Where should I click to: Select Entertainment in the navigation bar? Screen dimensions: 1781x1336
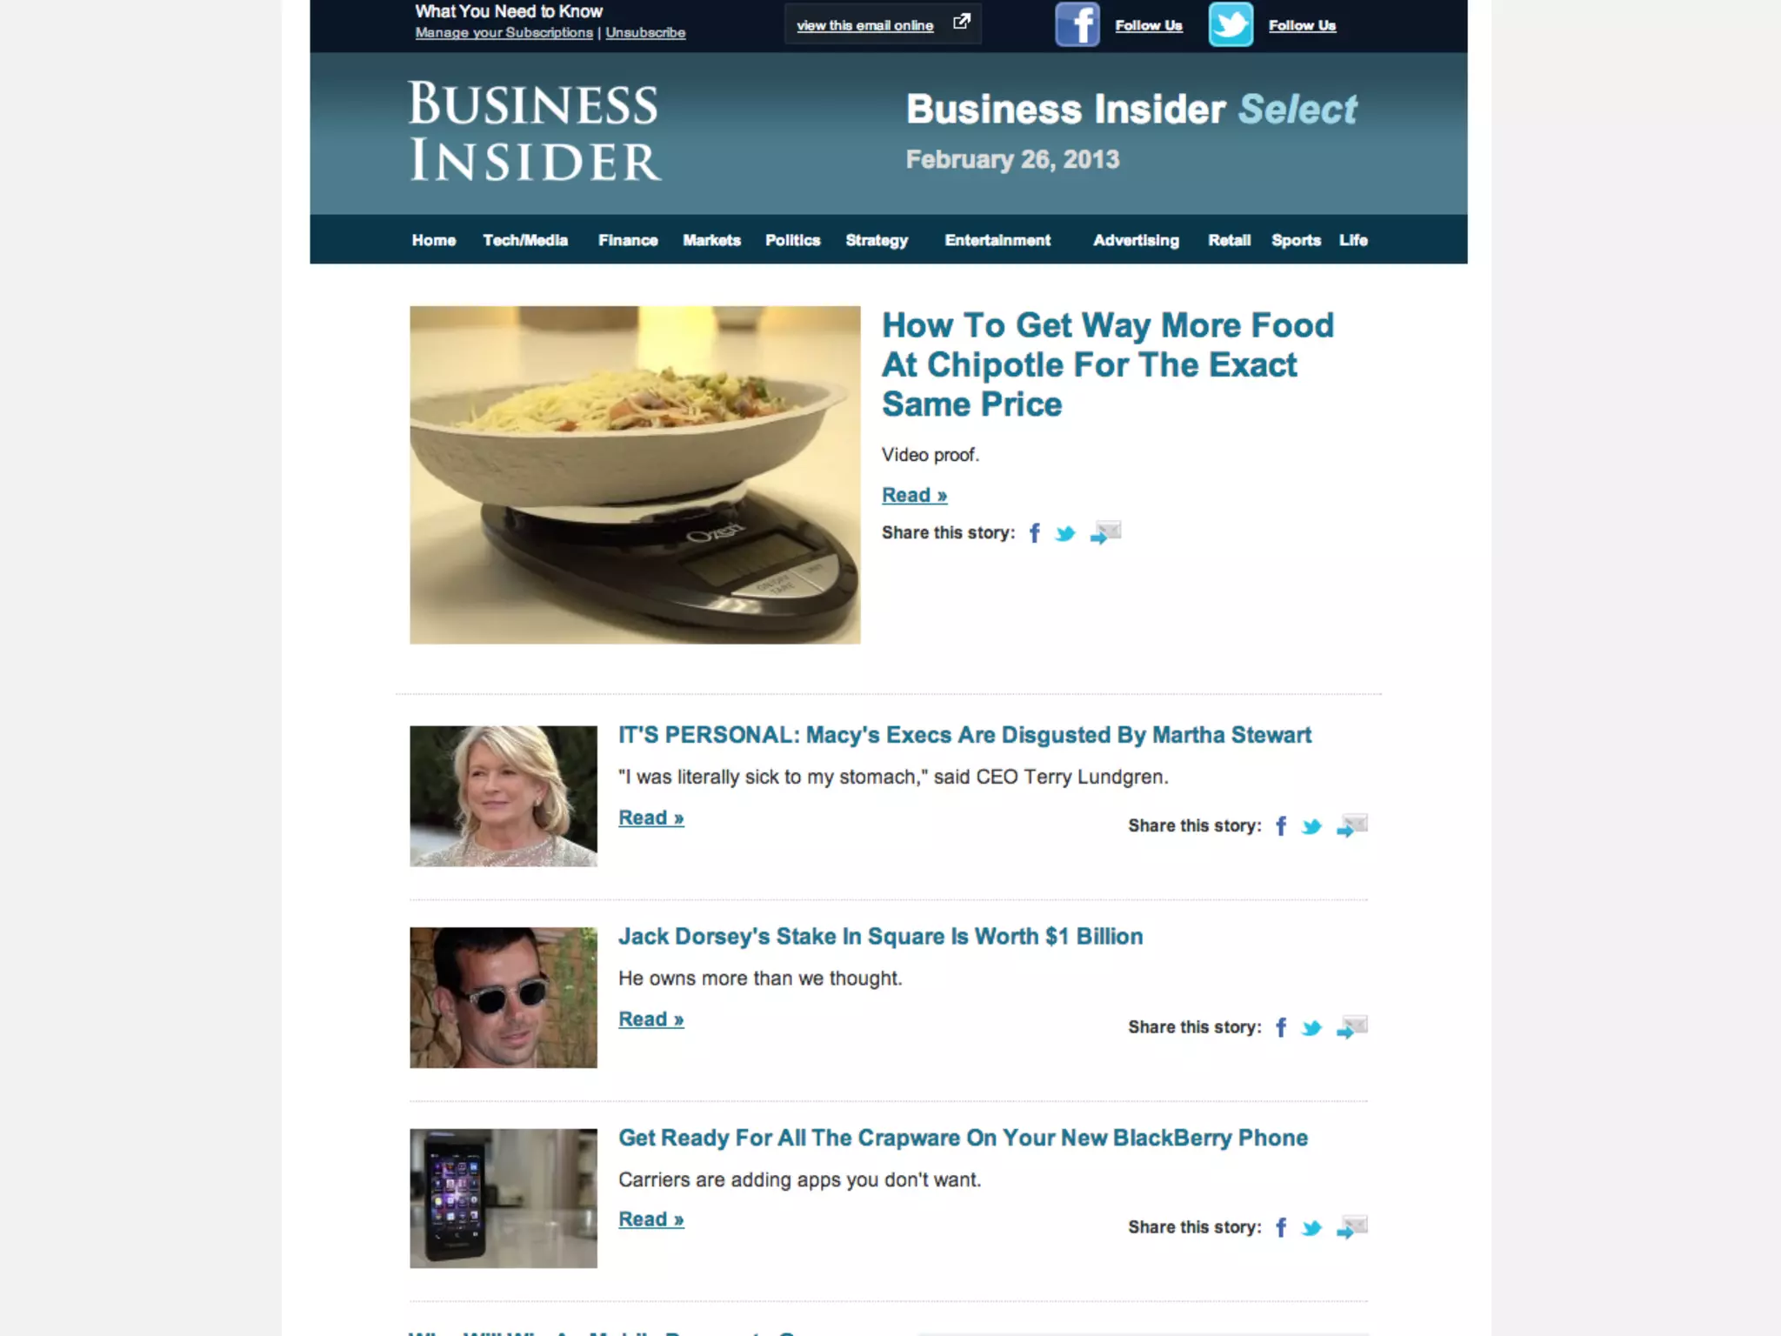pos(997,240)
